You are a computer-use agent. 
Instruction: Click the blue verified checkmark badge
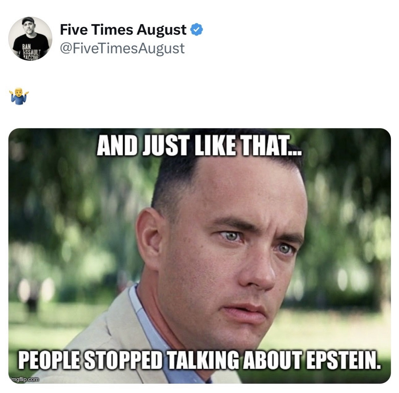[x=196, y=30]
